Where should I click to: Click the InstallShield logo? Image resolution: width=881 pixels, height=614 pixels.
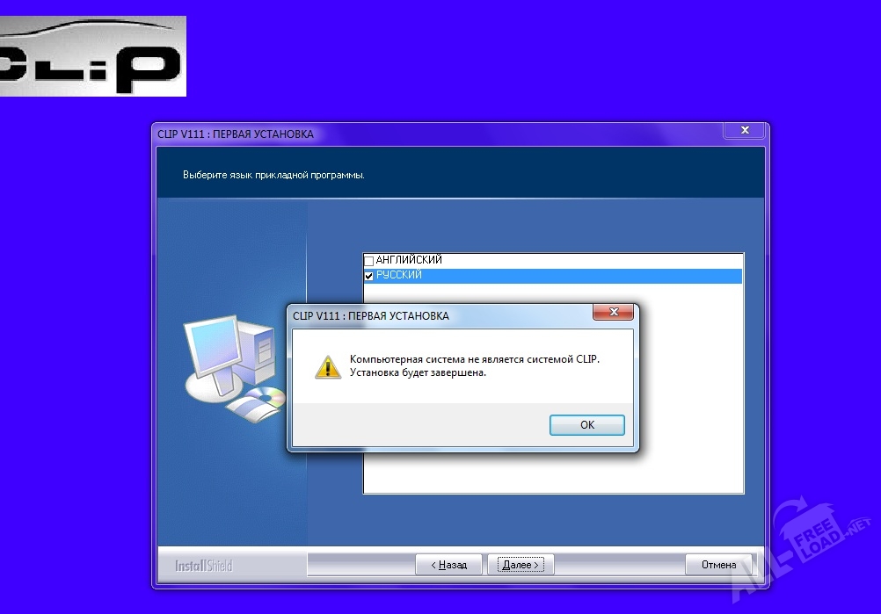(203, 566)
